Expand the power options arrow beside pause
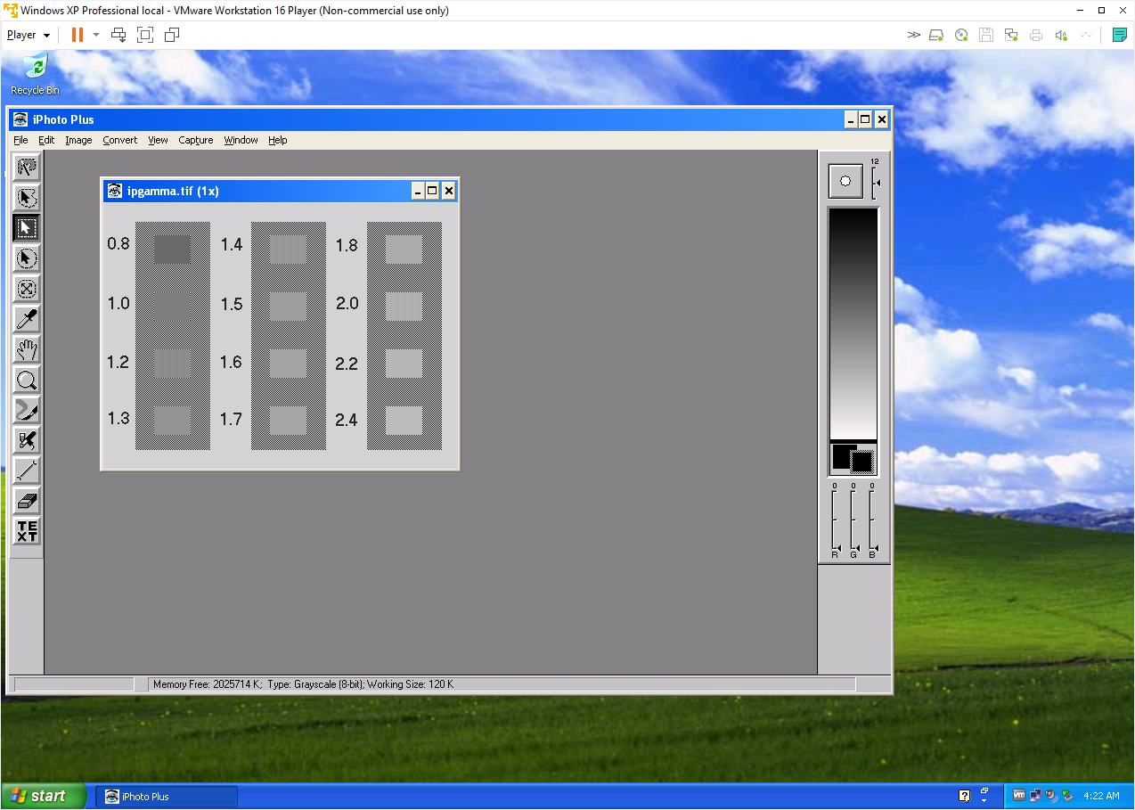This screenshot has height=810, width=1135. point(96,35)
